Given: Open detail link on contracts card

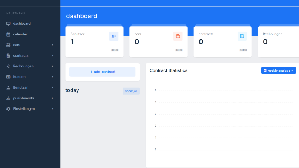Looking at the screenshot, I should pyautogui.click(x=243, y=50).
